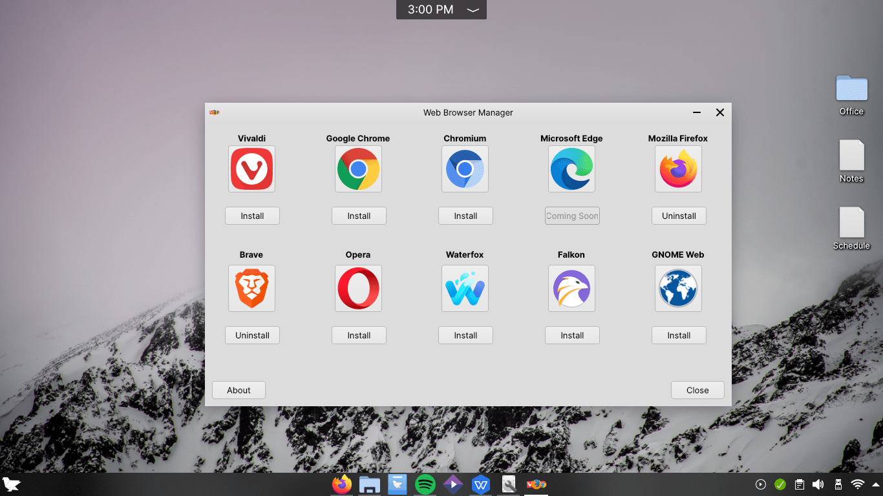Click the Opera heading text
883x496 pixels.
(358, 254)
